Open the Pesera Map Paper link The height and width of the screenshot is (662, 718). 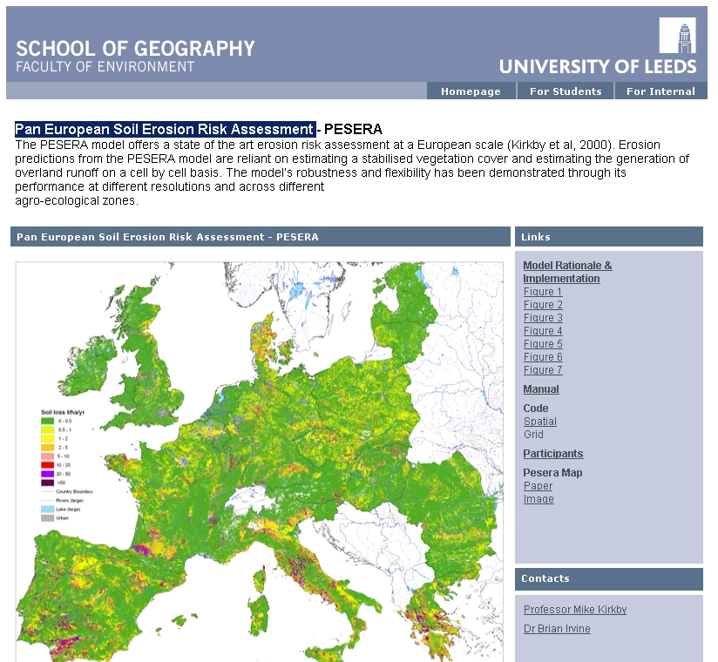point(538,486)
